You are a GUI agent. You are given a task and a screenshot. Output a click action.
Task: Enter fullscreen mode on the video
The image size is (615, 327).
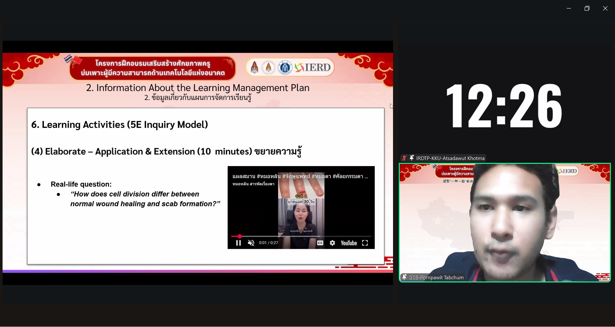click(x=365, y=243)
